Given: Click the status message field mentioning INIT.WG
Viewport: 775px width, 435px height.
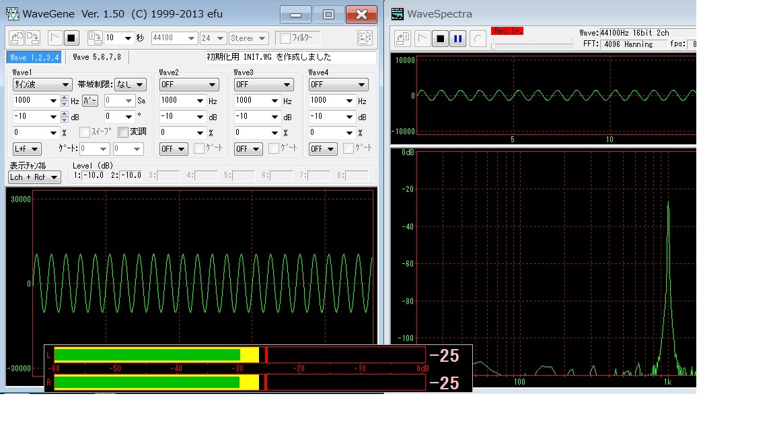Looking at the screenshot, I should pyautogui.click(x=291, y=57).
